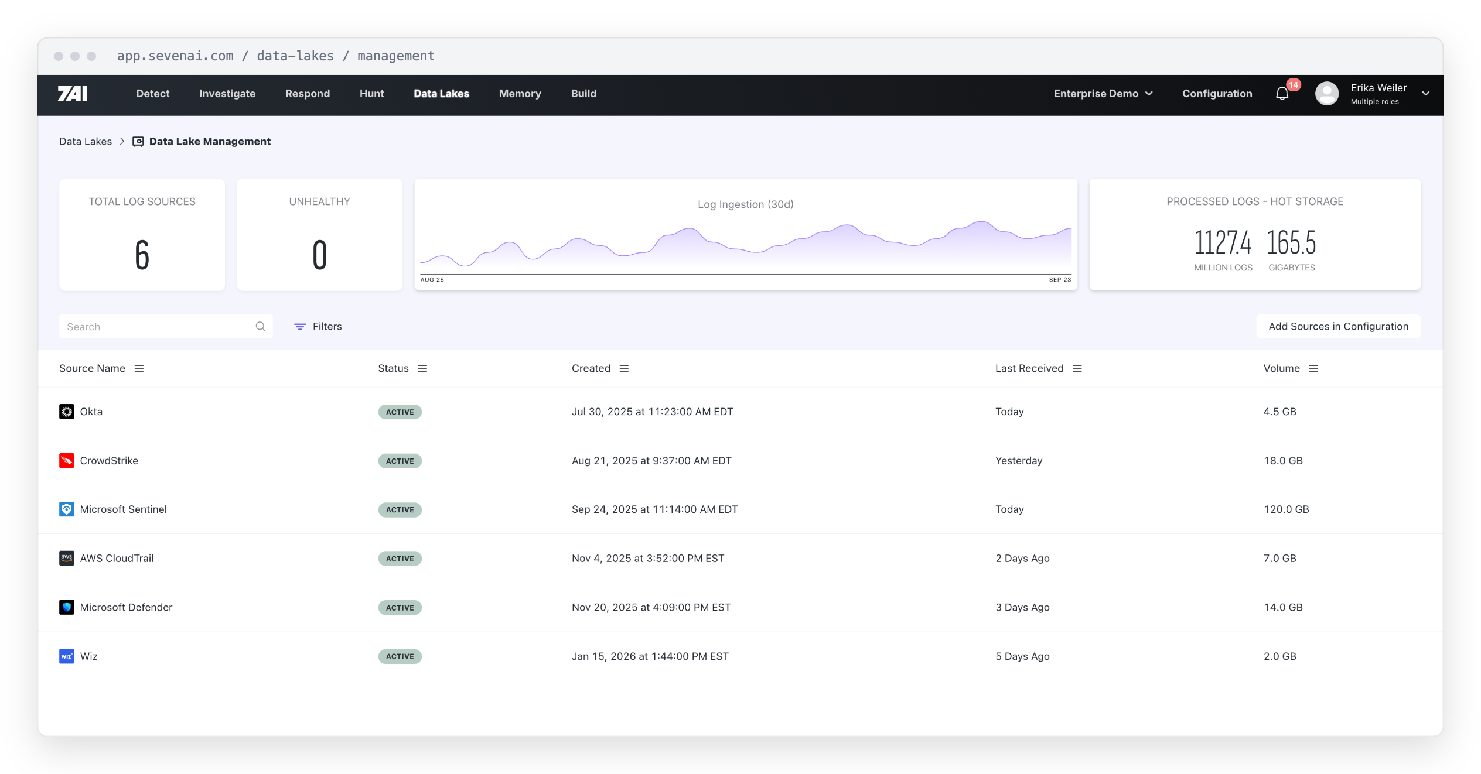Open the notifications bell
The width and height of the screenshot is (1481, 774).
point(1282,94)
